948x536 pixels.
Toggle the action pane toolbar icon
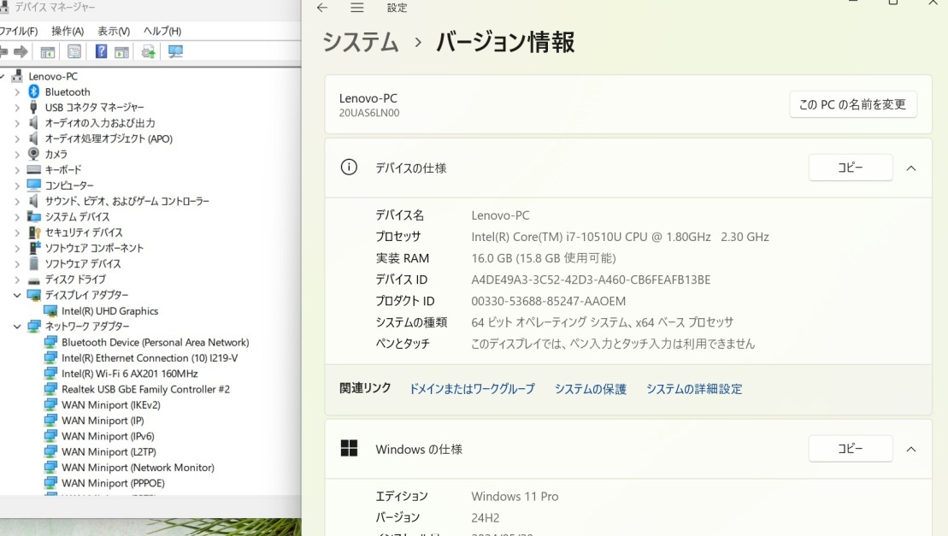pyautogui.click(x=121, y=52)
